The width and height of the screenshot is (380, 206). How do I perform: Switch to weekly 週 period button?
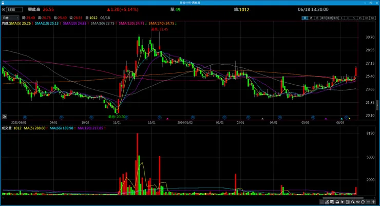pyautogui.click(x=311, y=18)
